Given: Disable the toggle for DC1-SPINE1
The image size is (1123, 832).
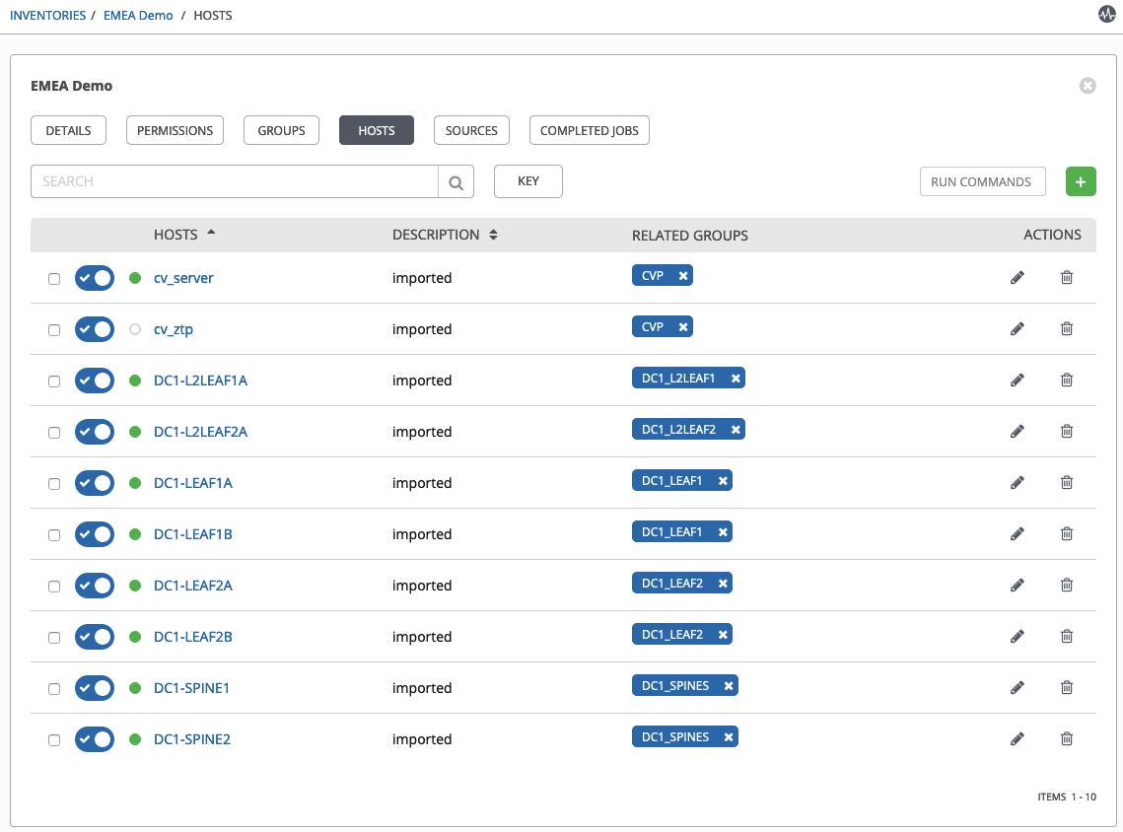Looking at the screenshot, I should (x=95, y=687).
